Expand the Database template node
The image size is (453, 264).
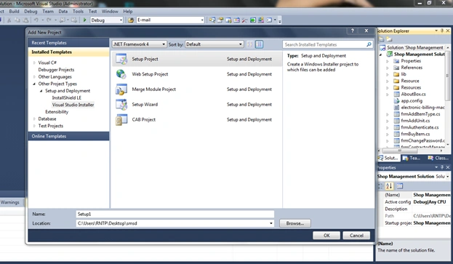(x=34, y=119)
